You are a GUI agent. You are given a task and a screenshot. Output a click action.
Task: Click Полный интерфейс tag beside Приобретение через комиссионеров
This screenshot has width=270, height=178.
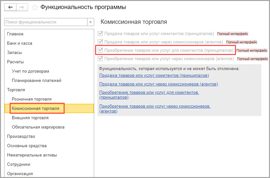point(252,59)
